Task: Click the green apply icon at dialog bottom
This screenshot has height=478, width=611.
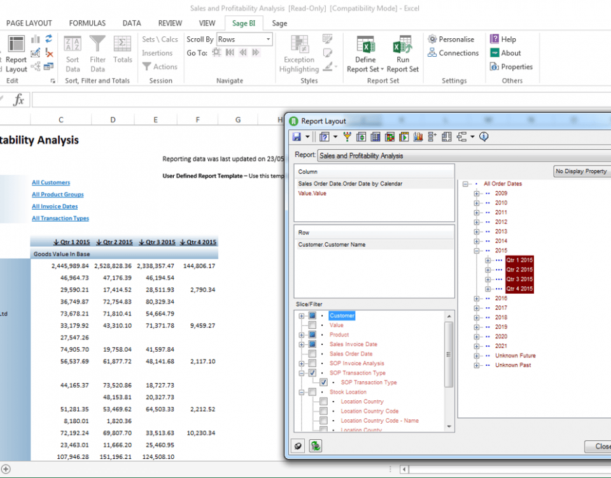Action: coord(316,445)
